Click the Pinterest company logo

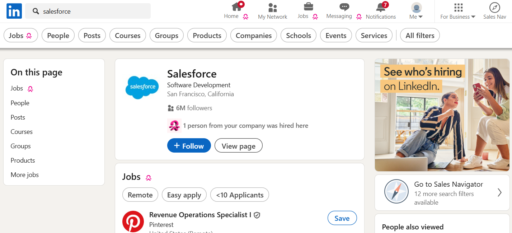(x=133, y=222)
